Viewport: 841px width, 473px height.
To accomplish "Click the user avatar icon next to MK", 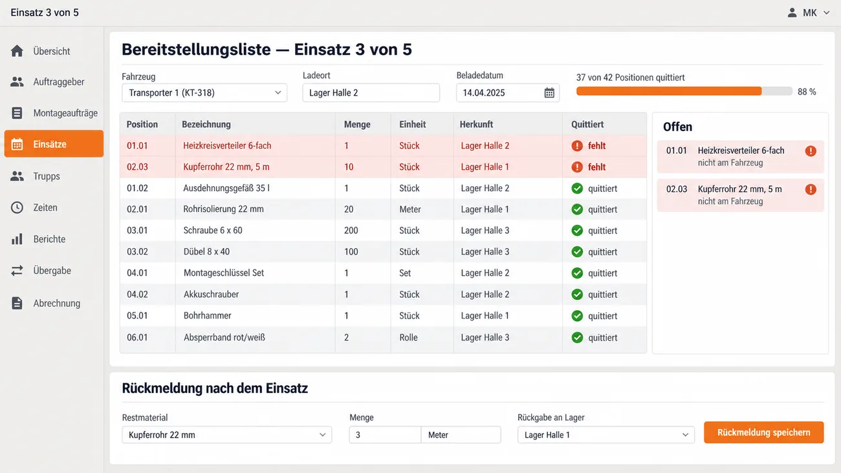I will 792,13.
